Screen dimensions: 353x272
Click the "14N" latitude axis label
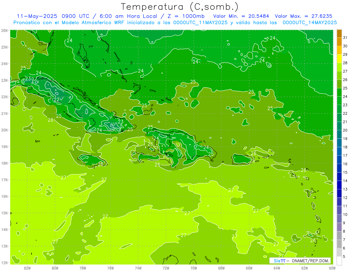pyautogui.click(x=4, y=229)
